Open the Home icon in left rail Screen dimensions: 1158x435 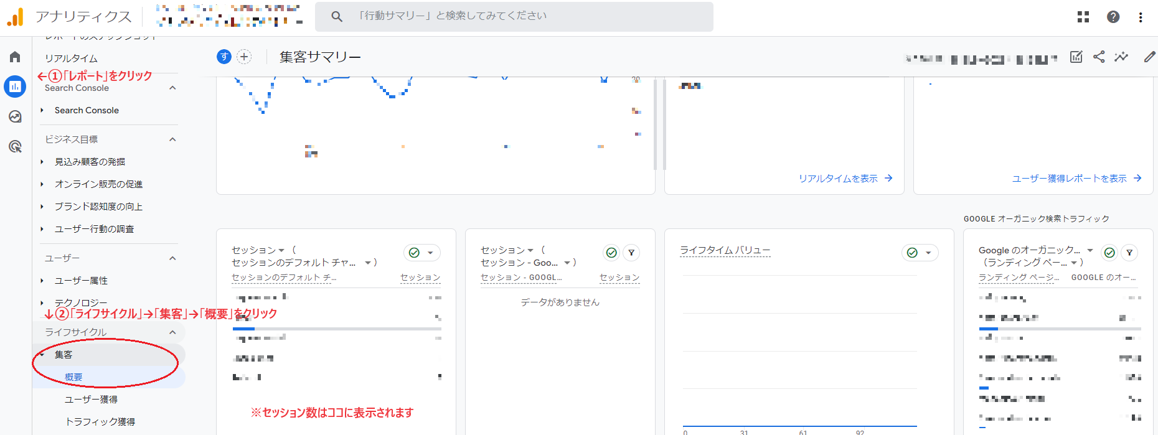[15, 57]
